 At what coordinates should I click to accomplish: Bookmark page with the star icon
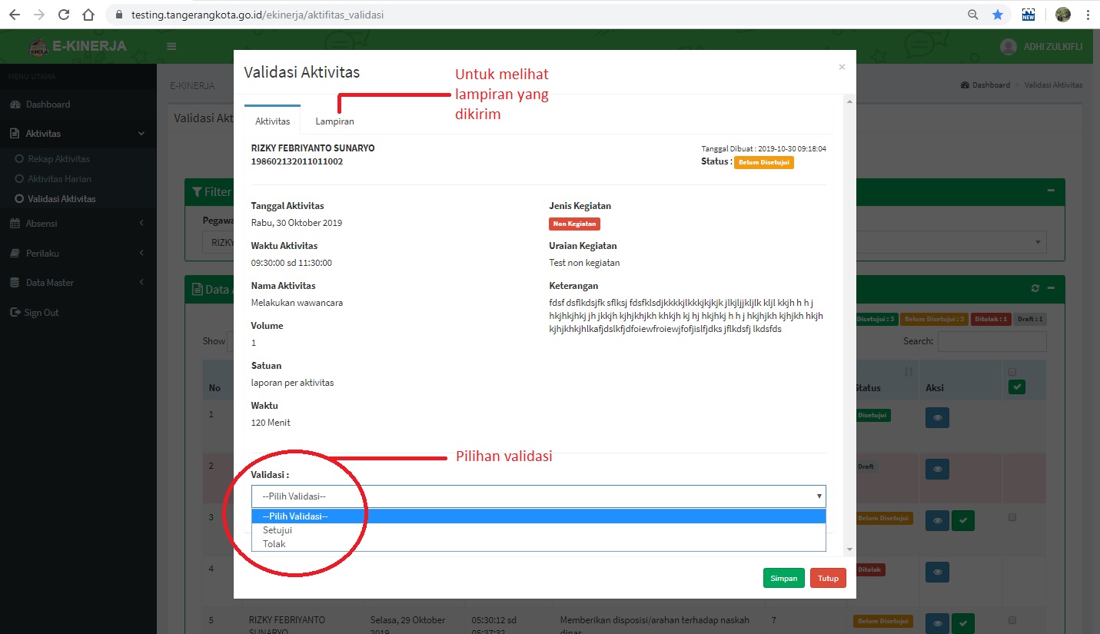point(997,15)
